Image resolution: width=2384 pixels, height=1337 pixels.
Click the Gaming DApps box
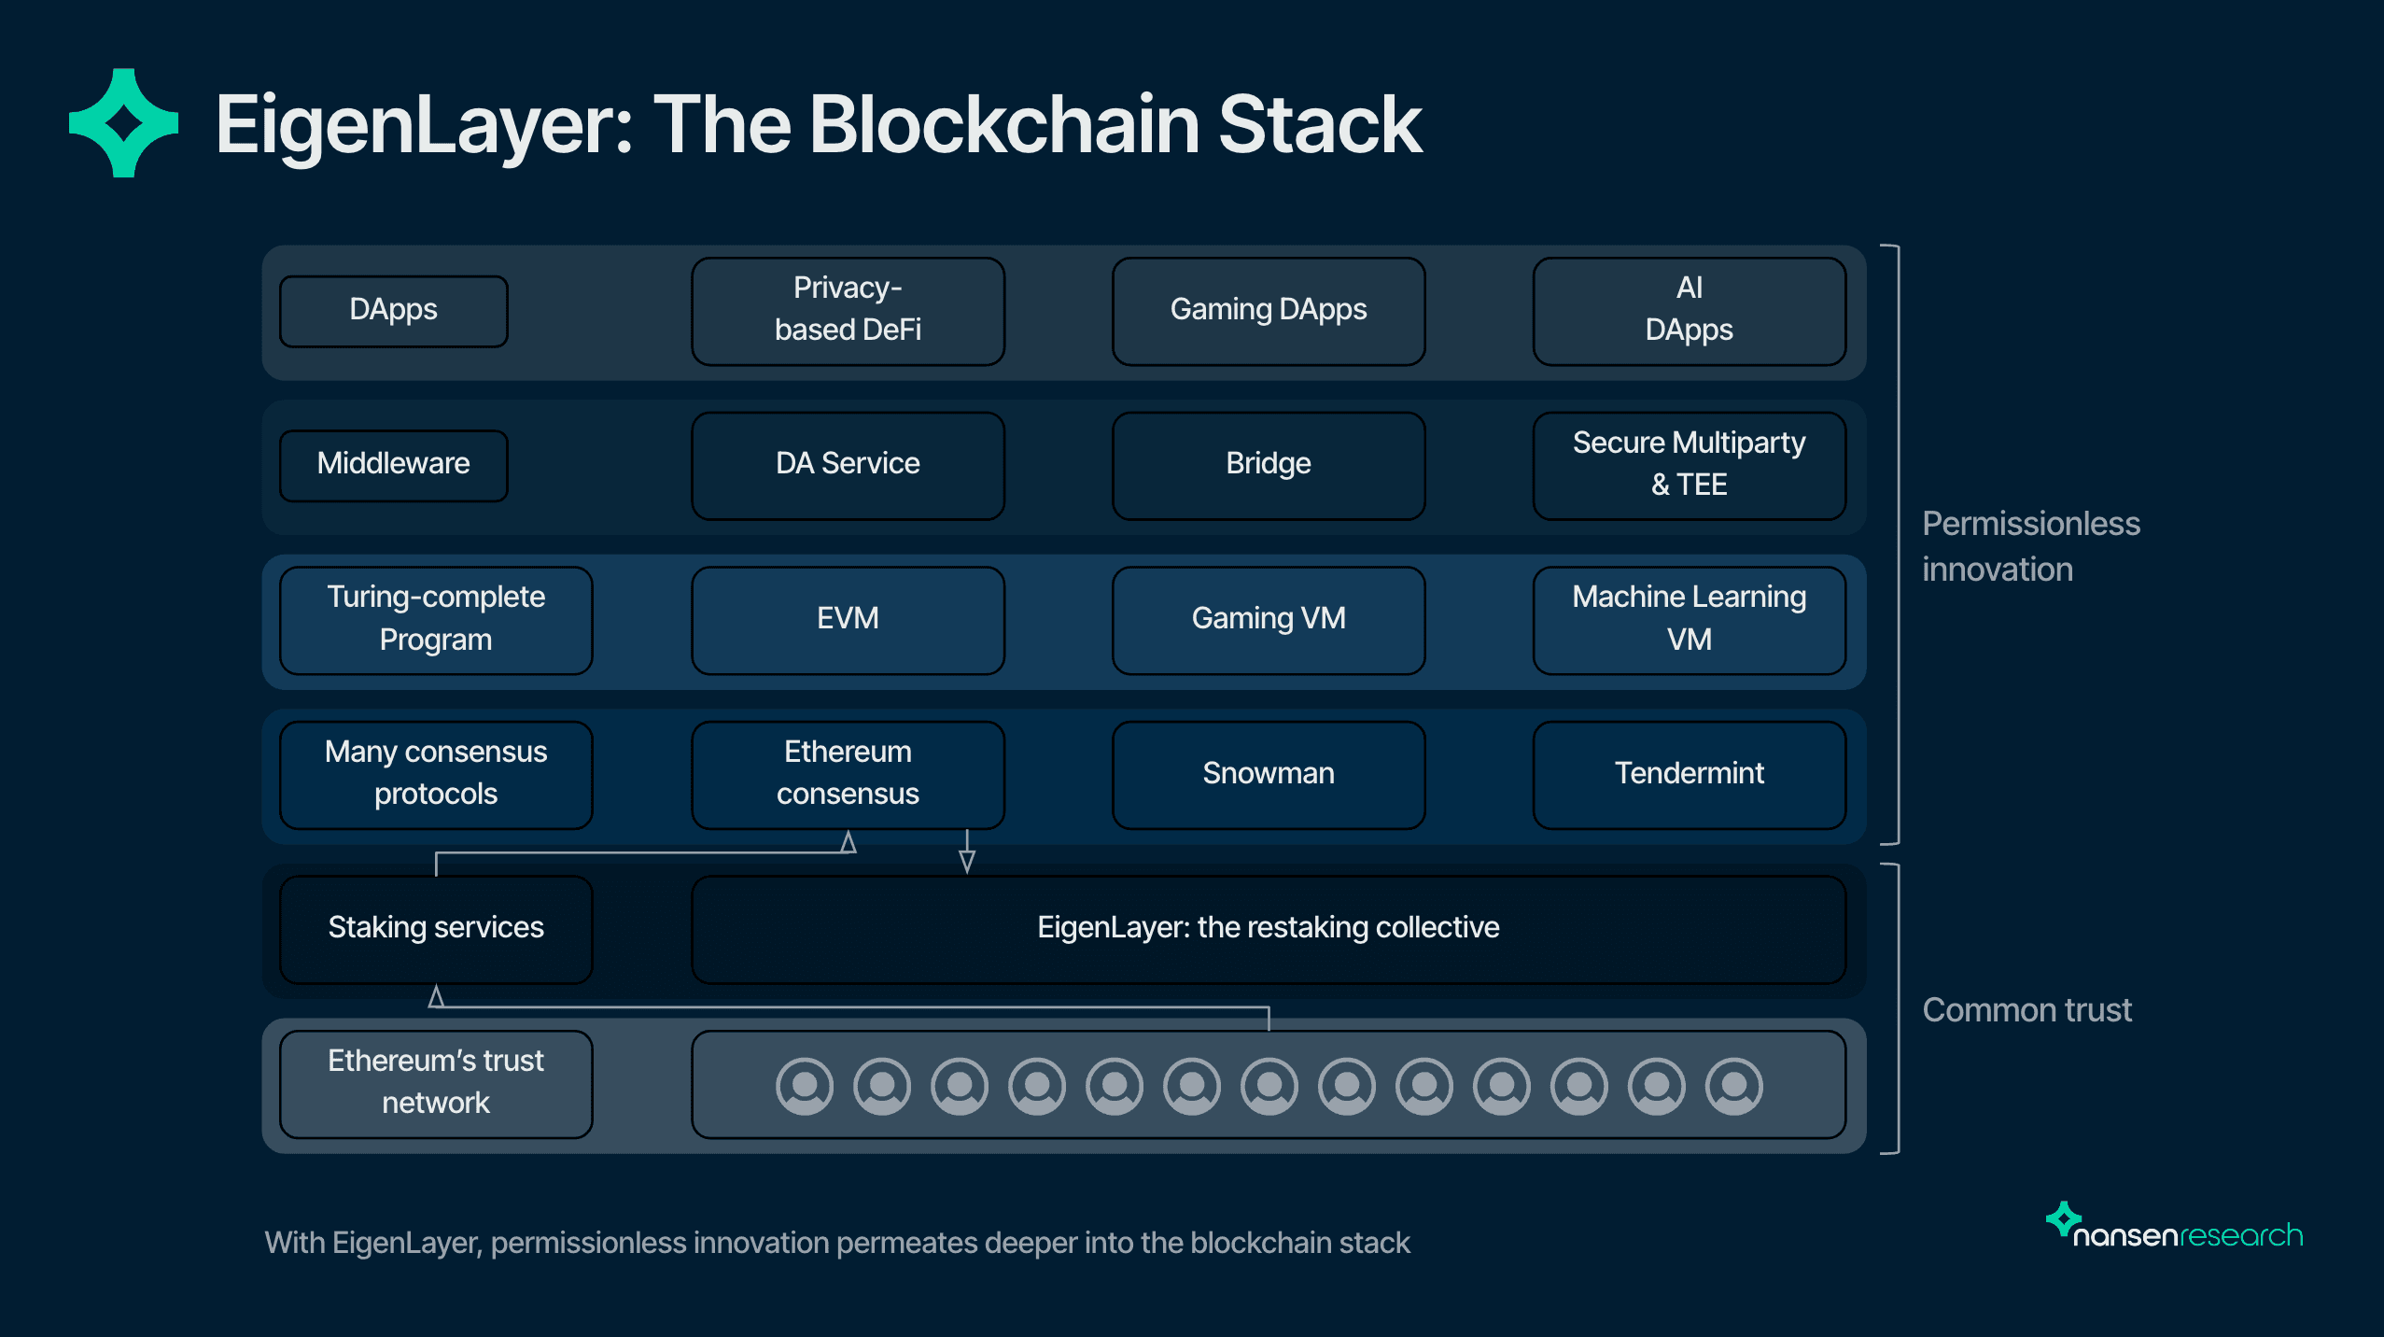pyautogui.click(x=1268, y=311)
